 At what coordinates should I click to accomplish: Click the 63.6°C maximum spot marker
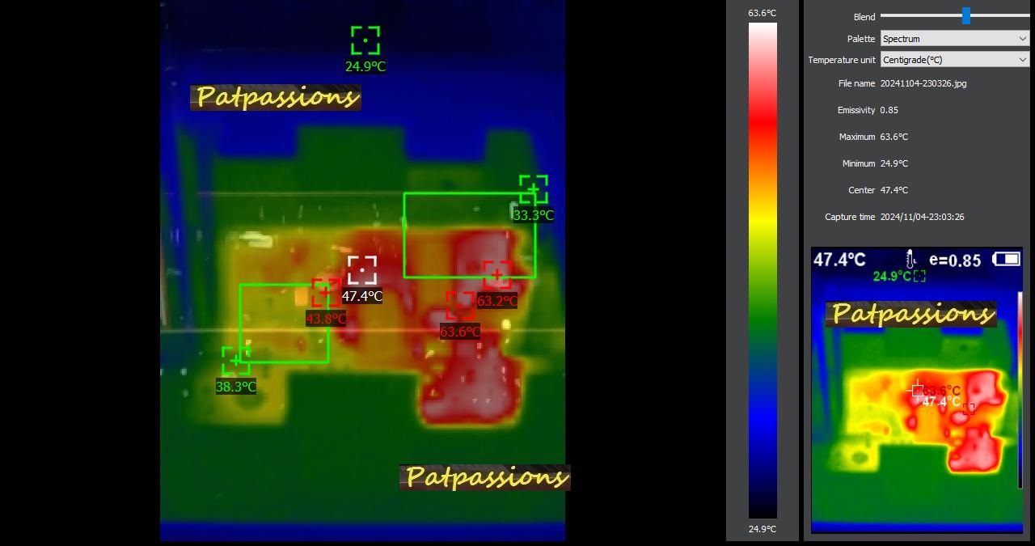click(x=460, y=306)
